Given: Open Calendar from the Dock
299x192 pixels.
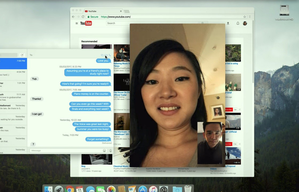Looking at the screenshot, I should click(x=79, y=189).
